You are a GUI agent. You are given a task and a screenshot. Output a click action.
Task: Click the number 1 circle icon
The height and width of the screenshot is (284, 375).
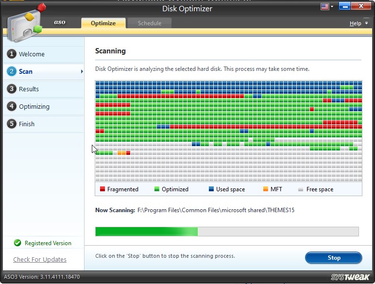point(12,54)
